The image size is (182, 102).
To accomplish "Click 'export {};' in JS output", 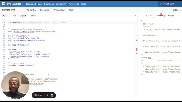I will click(146, 58).
